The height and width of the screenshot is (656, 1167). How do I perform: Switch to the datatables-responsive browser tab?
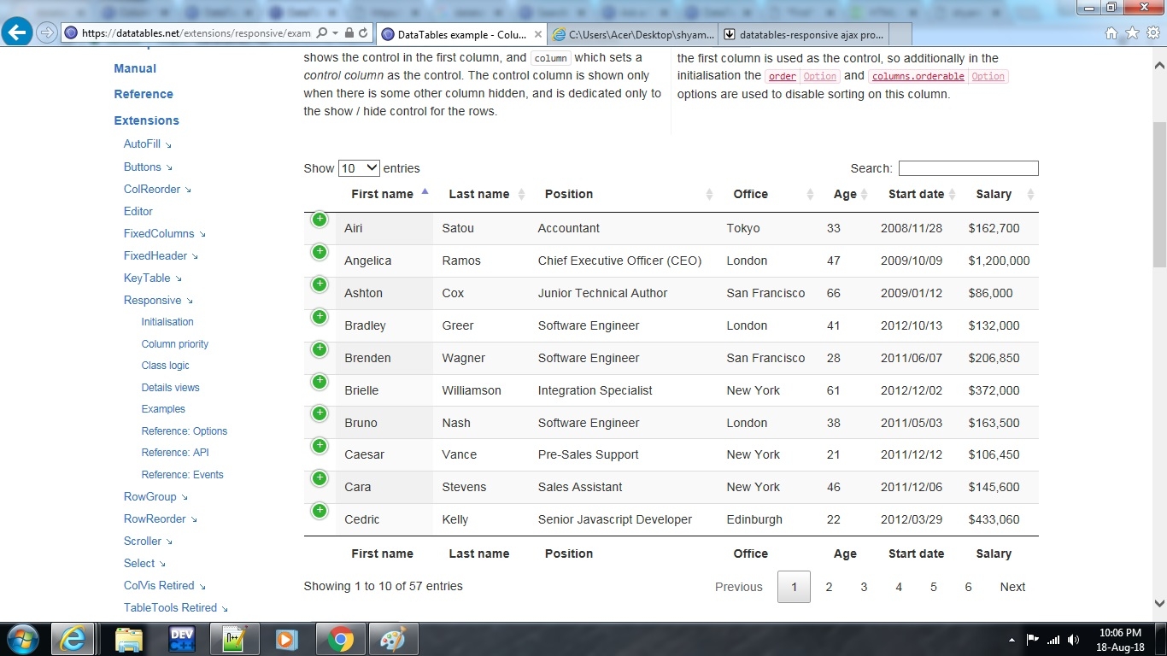[806, 34]
